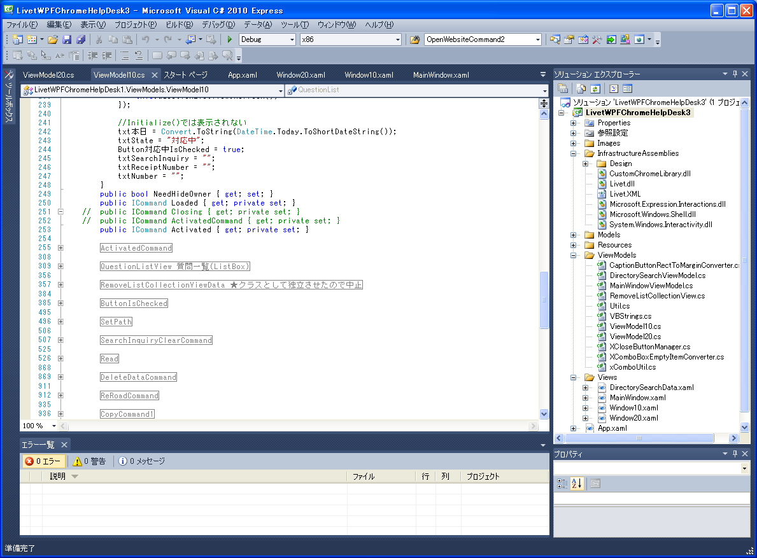This screenshot has height=558, width=757.
Task: Toggle the 0 警告 warnings filter
Action: [x=89, y=461]
